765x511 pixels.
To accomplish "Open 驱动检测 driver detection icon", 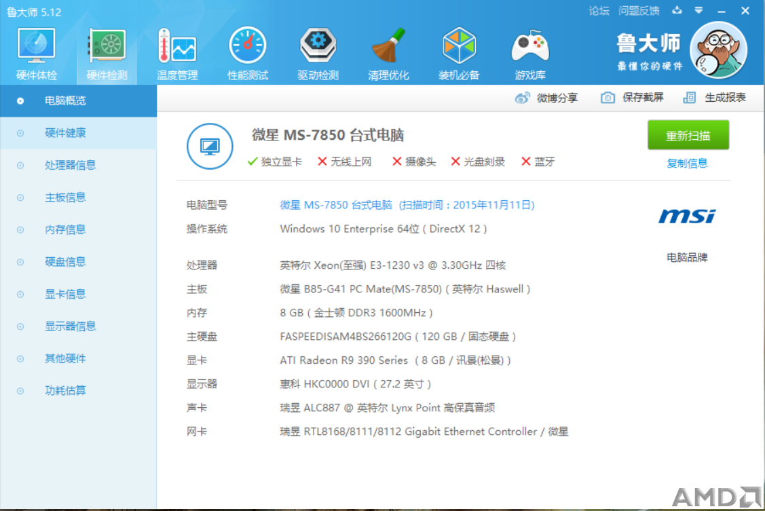I will pos(318,45).
